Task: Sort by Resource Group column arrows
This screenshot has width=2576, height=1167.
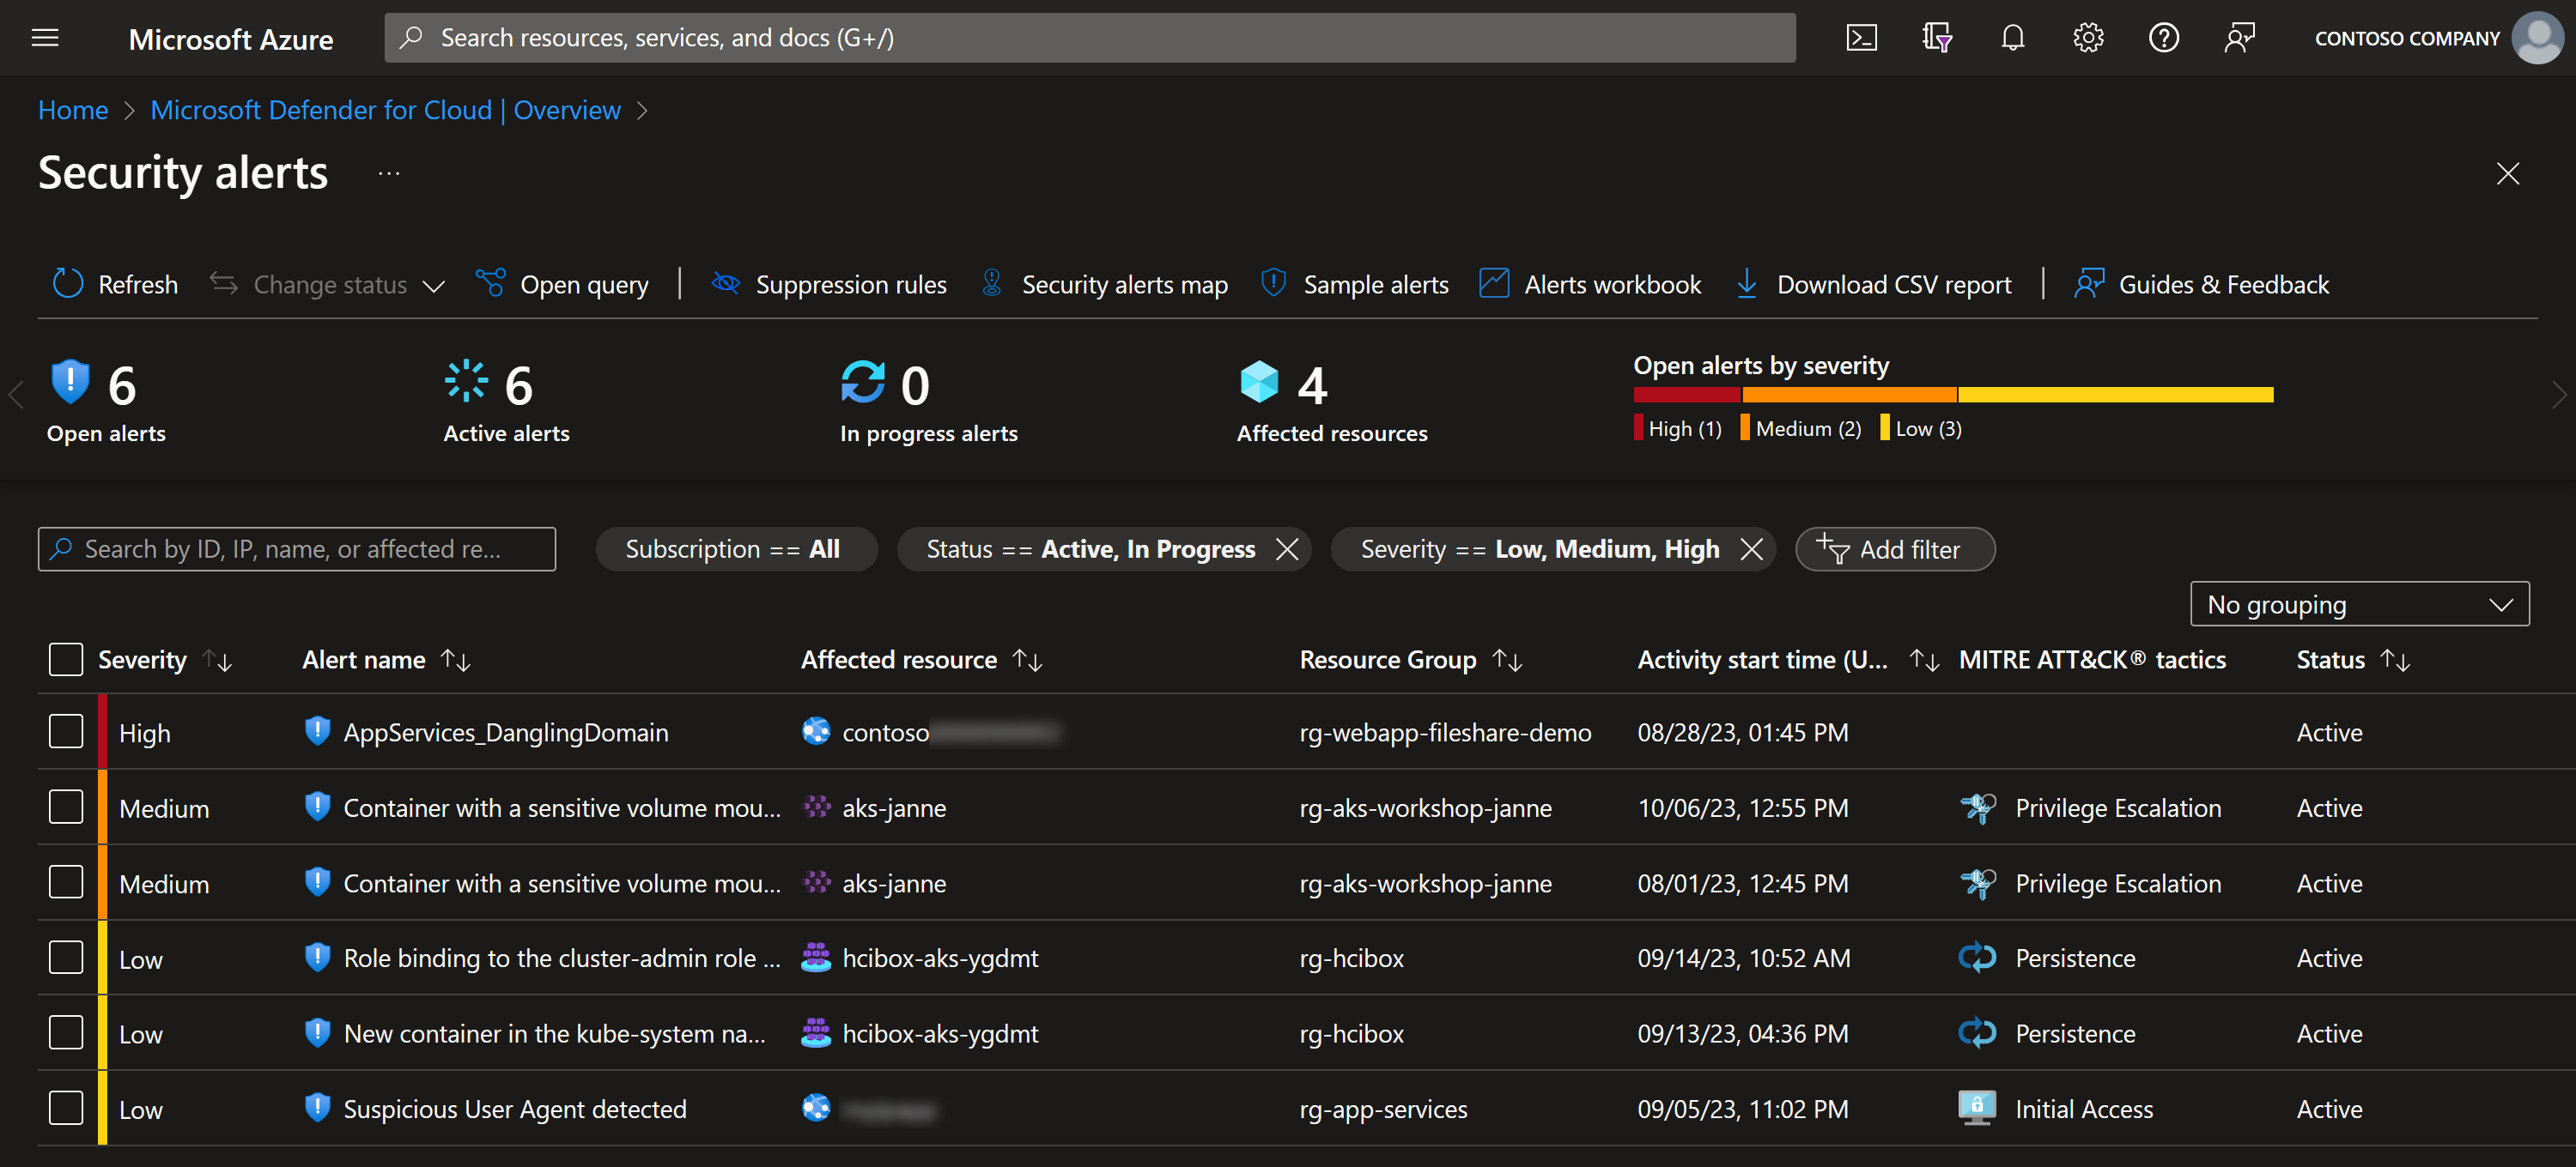Action: (x=1507, y=659)
